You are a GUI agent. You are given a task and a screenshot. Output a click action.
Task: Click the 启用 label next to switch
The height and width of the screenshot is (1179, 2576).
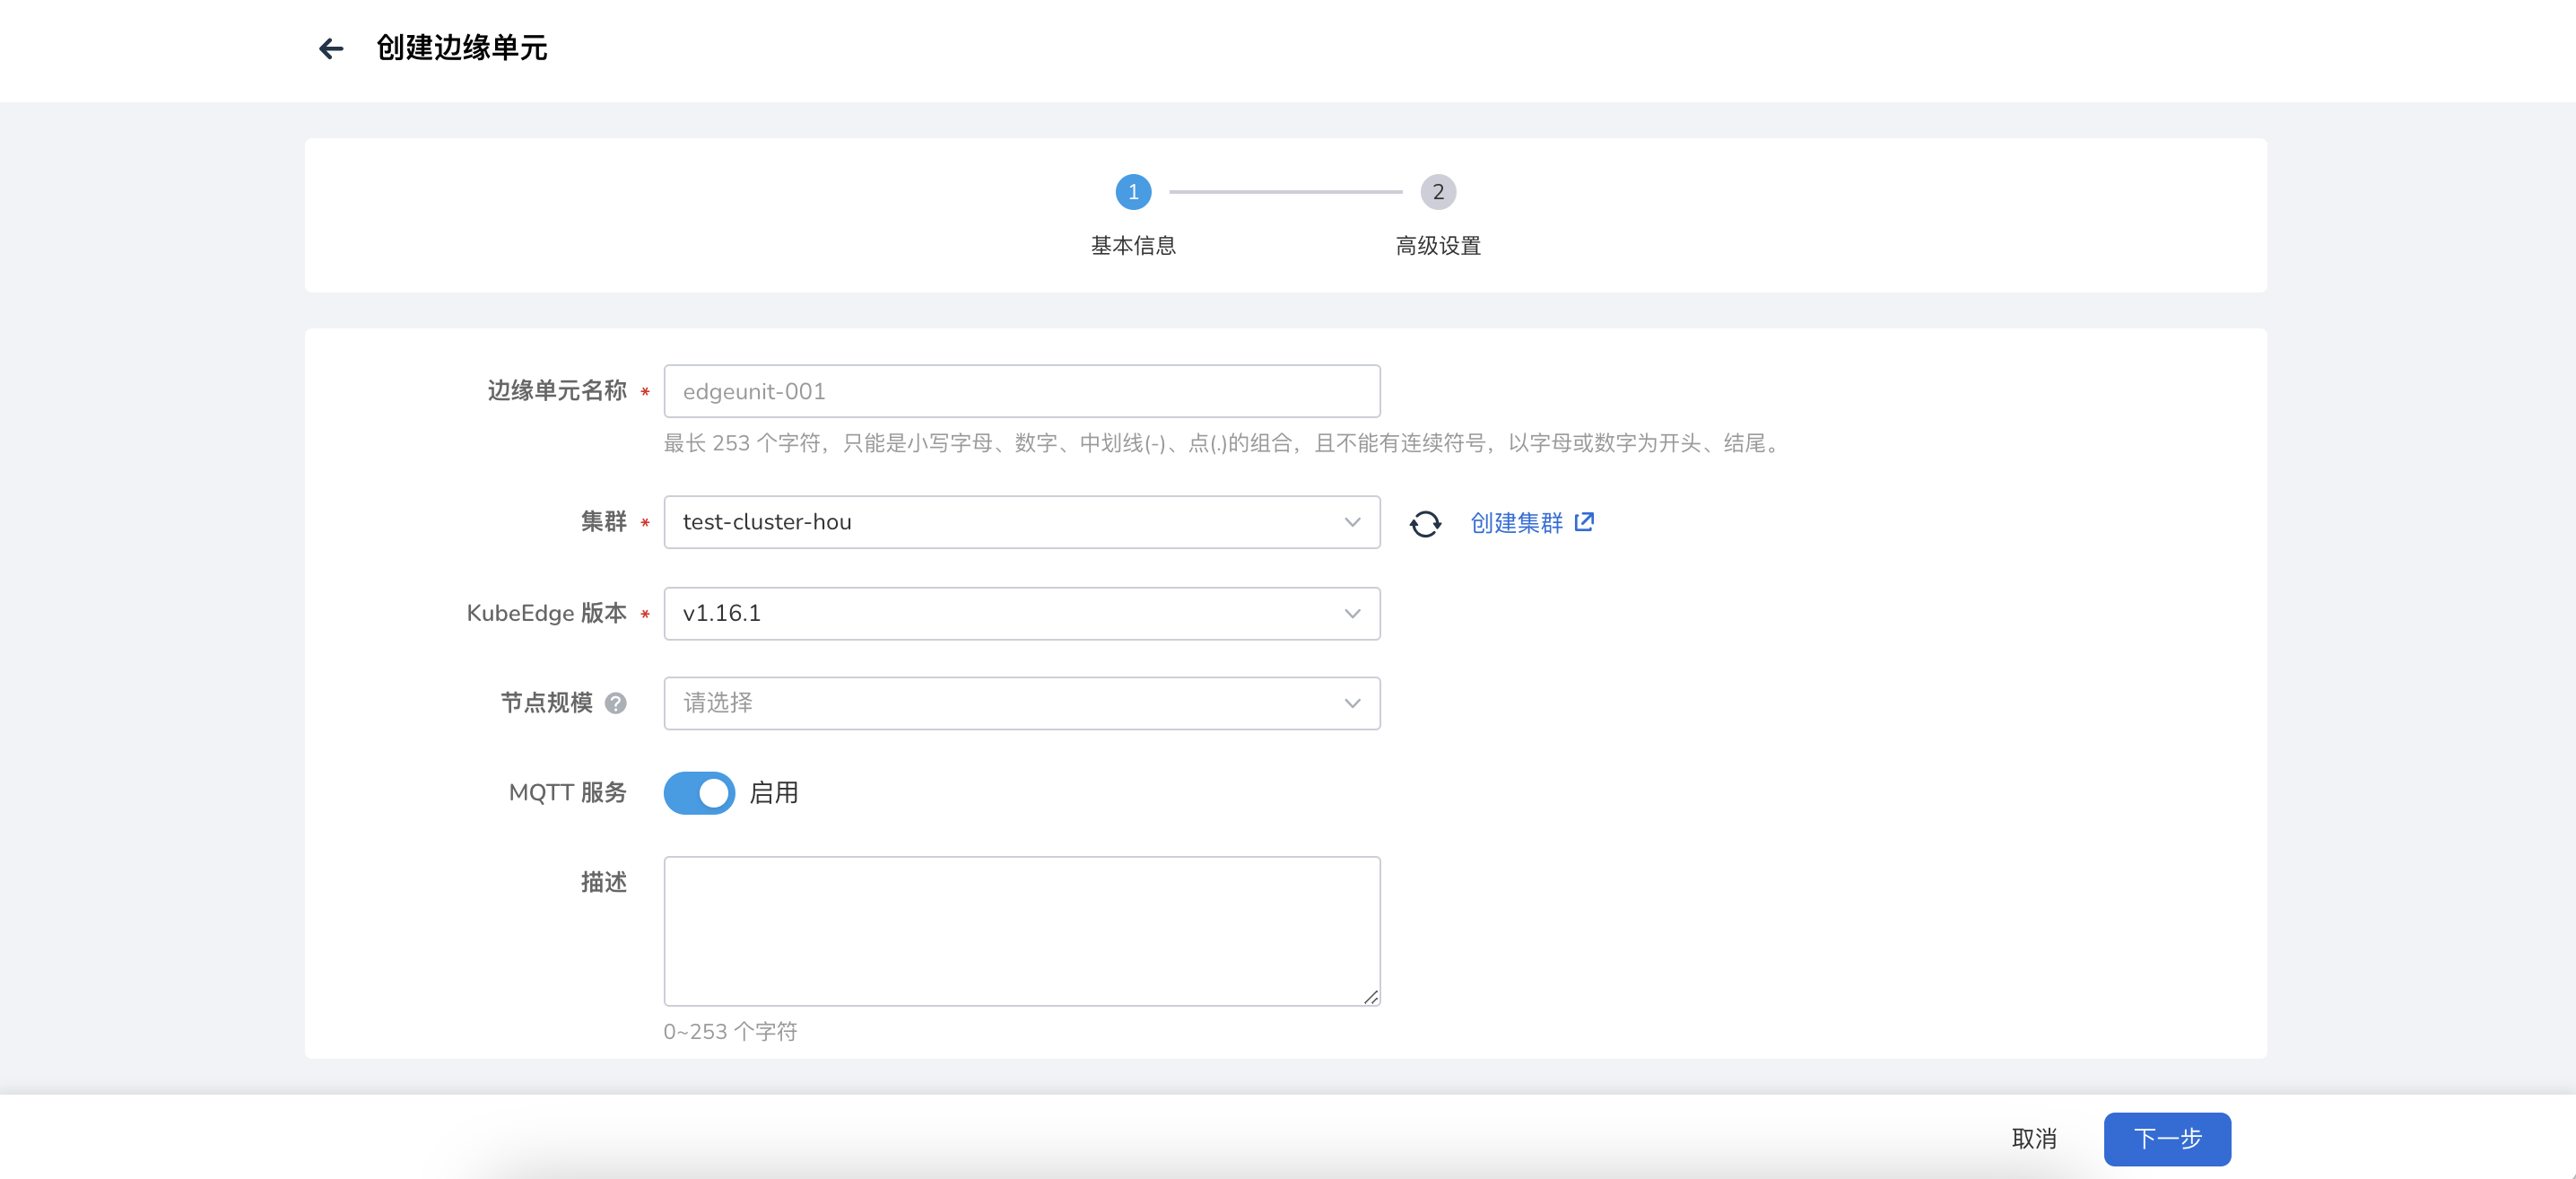773,793
